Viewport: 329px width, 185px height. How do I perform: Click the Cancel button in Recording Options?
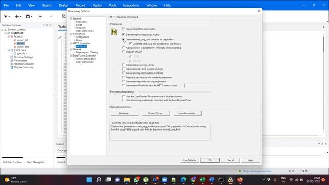tap(230, 160)
